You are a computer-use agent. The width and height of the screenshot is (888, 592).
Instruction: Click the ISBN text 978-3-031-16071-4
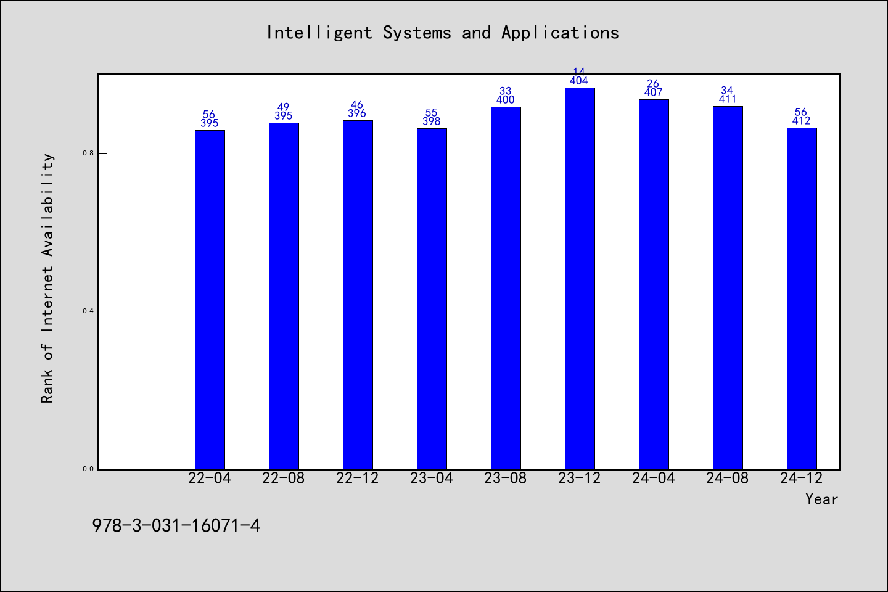click(176, 525)
